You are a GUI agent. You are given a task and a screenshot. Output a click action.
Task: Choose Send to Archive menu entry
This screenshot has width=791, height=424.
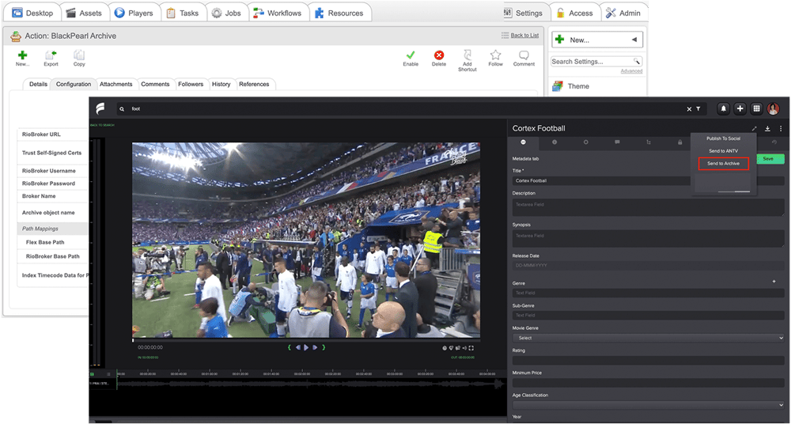724,164
